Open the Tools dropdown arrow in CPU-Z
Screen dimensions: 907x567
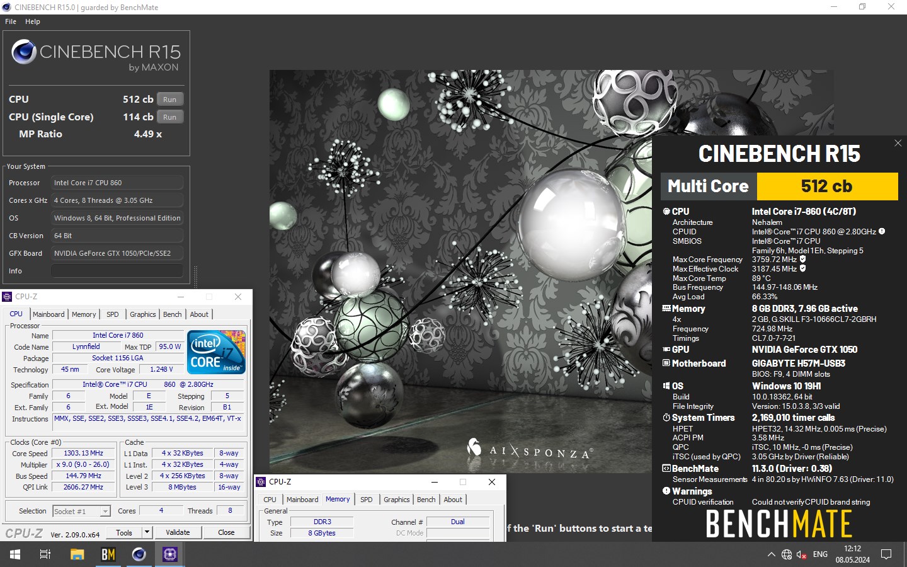click(147, 532)
